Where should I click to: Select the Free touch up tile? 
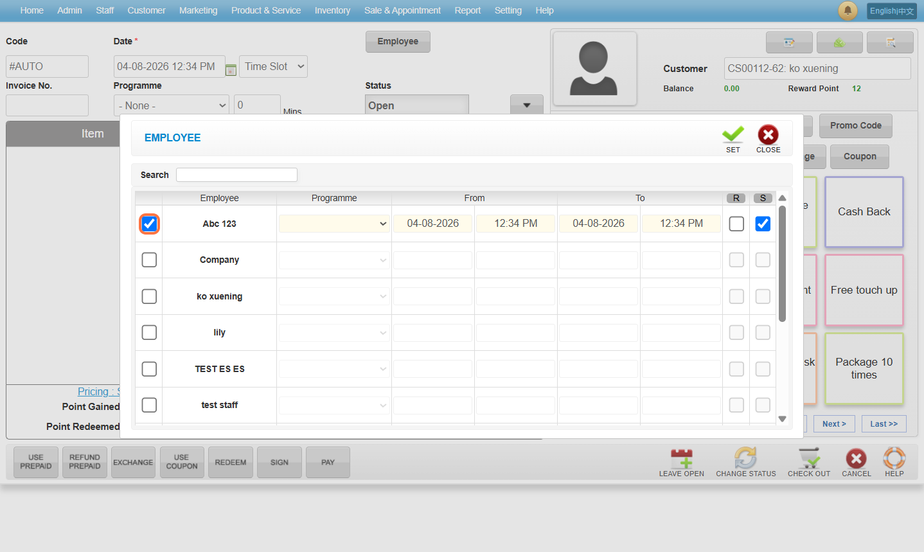click(864, 290)
